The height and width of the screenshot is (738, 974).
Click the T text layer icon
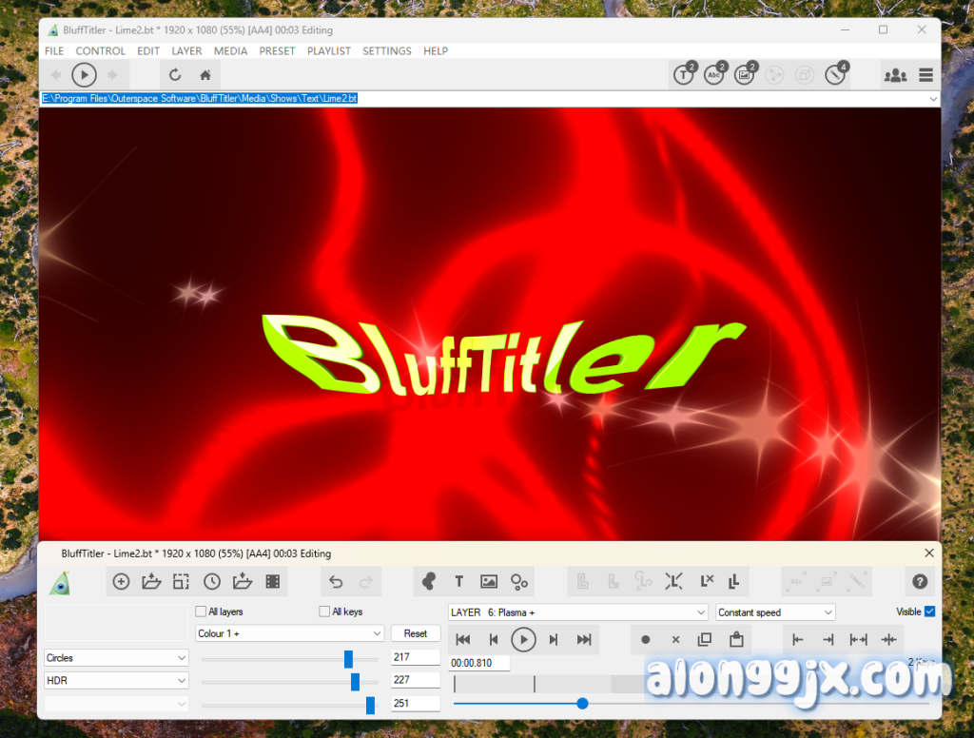pos(458,582)
